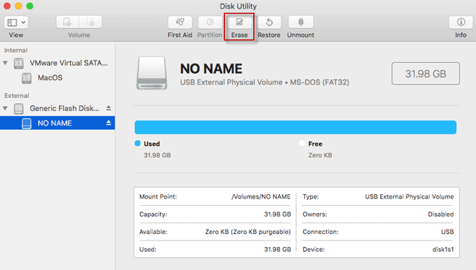Click the Unmount toolbar icon

301,22
